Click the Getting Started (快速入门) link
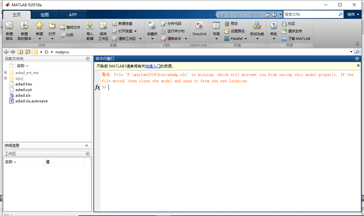 pos(152,66)
